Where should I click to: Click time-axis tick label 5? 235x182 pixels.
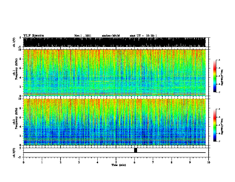[116, 162]
